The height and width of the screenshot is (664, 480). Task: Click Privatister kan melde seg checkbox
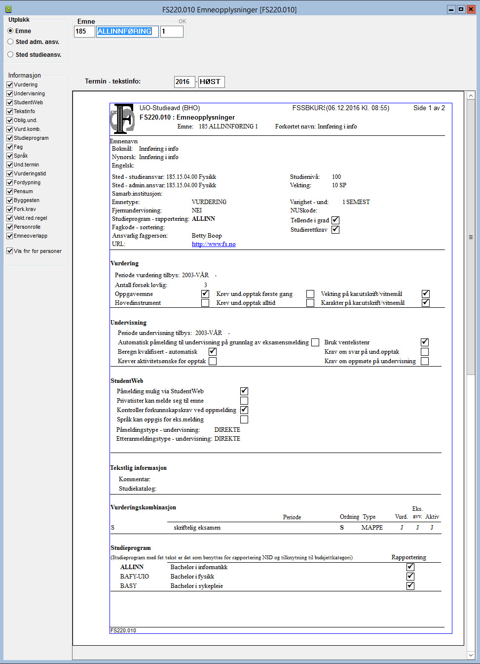pos(244,401)
